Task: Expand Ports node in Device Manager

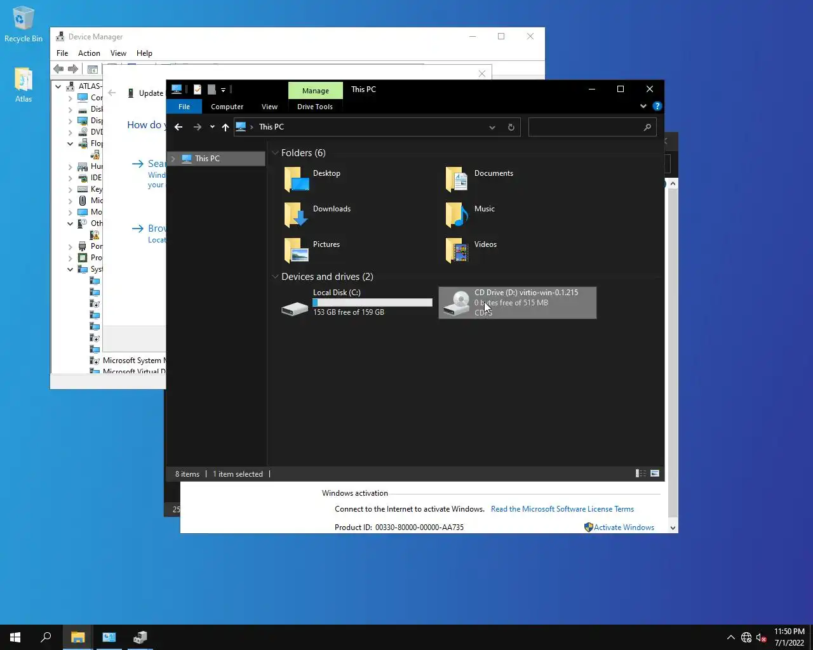Action: tap(70, 246)
